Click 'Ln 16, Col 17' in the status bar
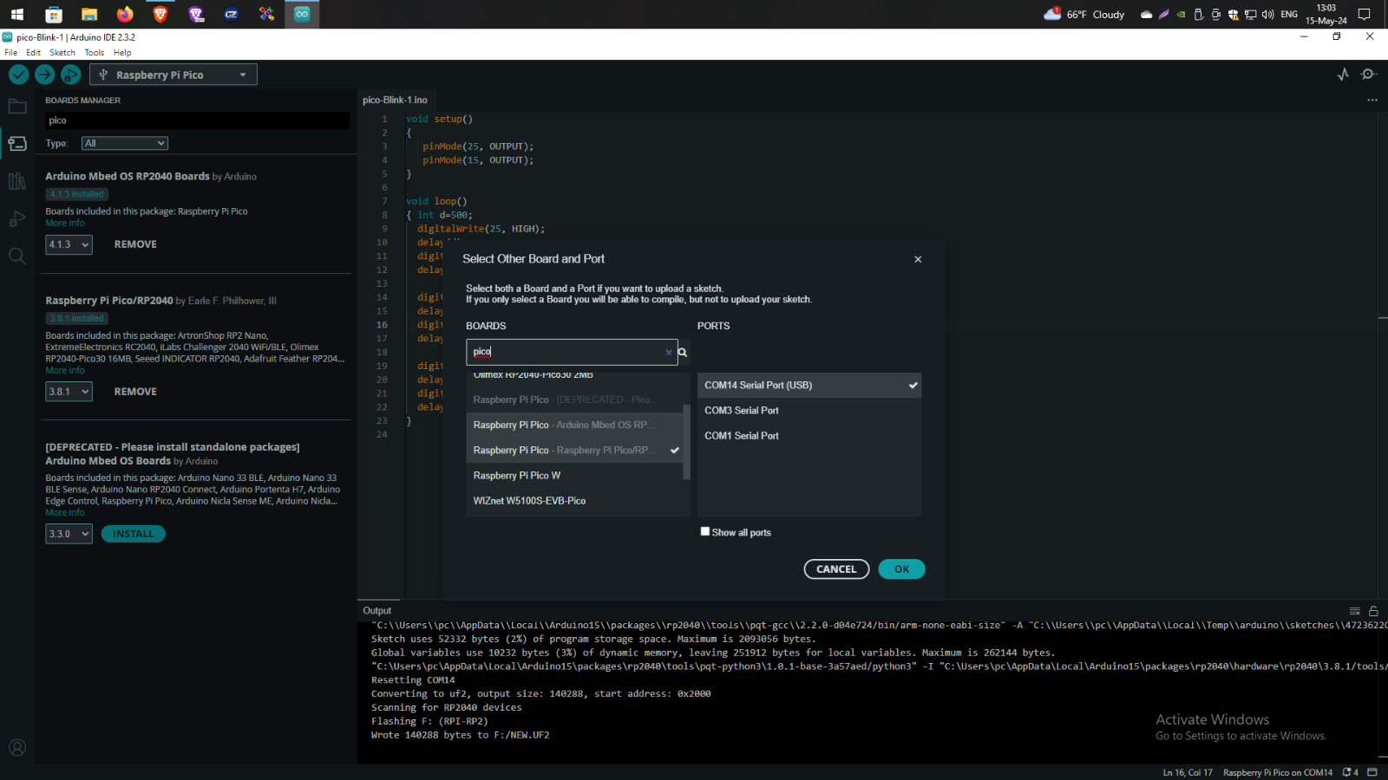Image resolution: width=1388 pixels, height=780 pixels. click(x=1188, y=772)
